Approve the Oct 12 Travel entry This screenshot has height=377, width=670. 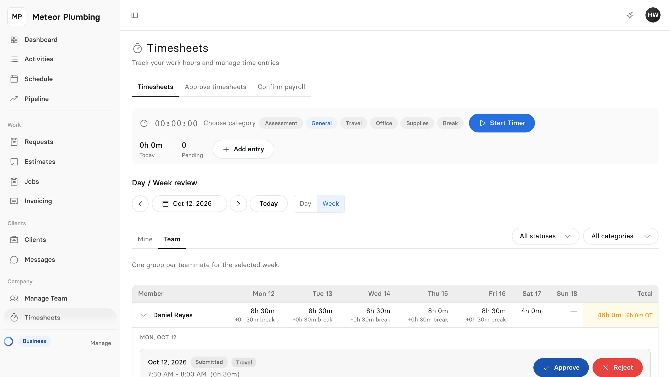tap(561, 367)
